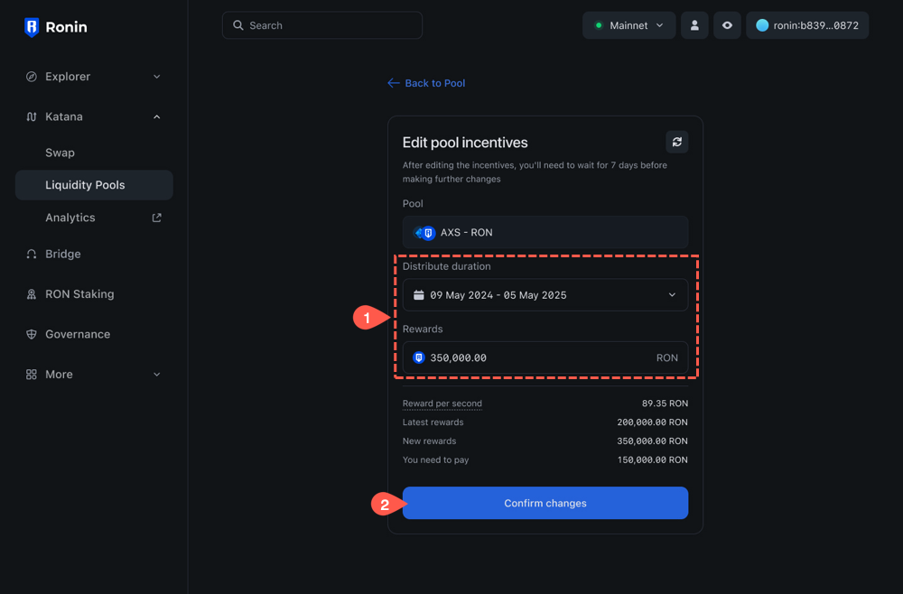903x594 pixels.
Task: Select the Governance icon
Action: pos(32,333)
